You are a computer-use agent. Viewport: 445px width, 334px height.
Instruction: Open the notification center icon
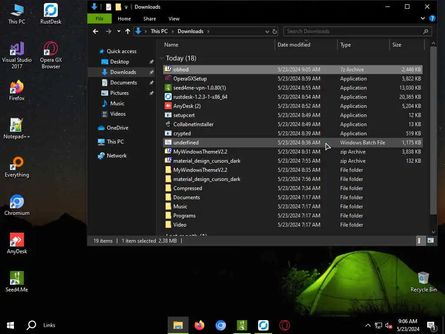431,326
